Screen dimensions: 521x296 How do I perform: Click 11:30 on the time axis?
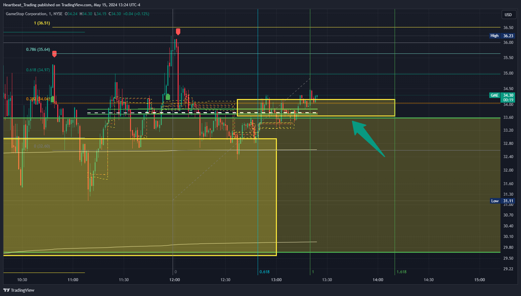click(124, 280)
